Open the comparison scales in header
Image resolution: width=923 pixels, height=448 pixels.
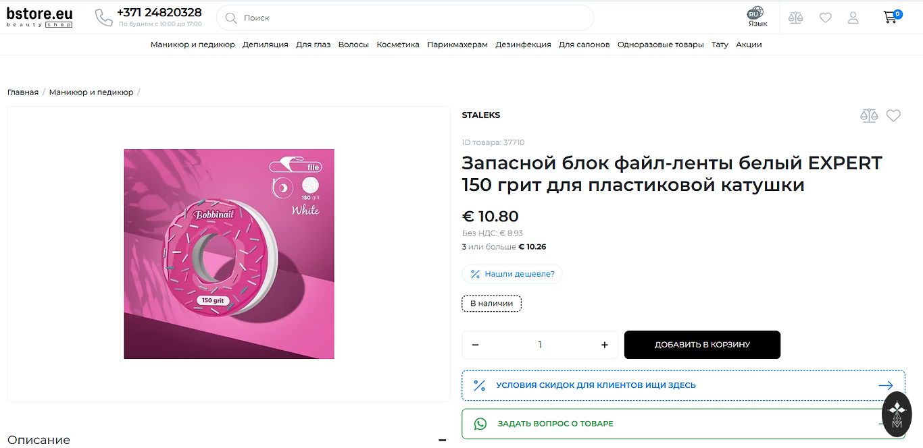coord(795,18)
